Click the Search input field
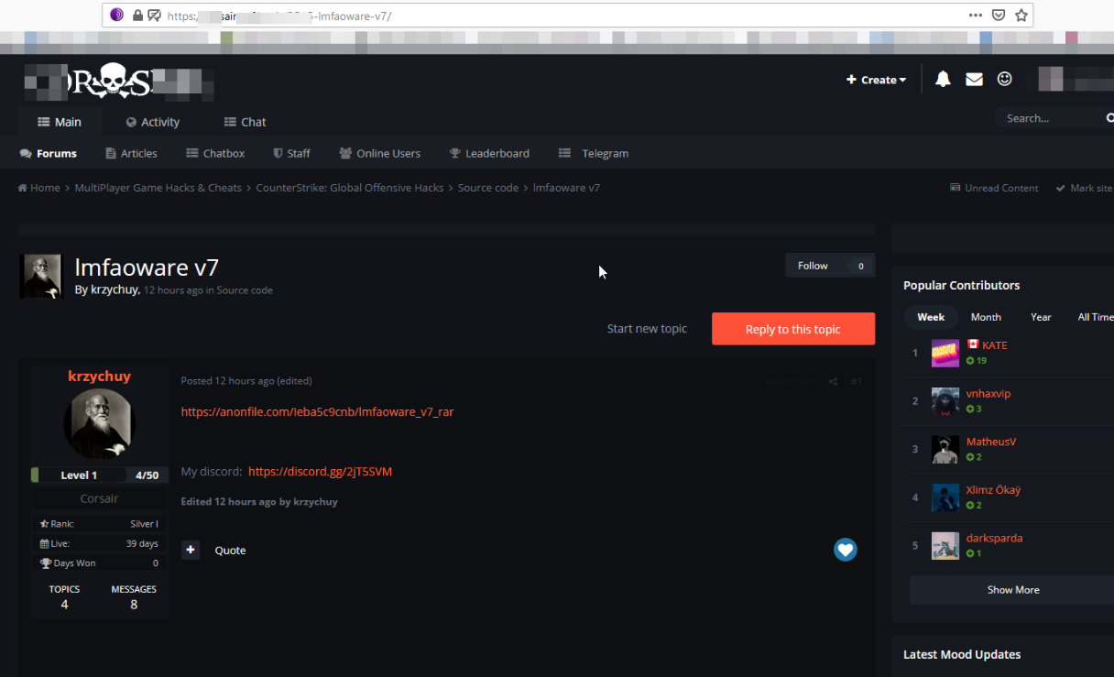The image size is (1114, 677). coord(1049,118)
